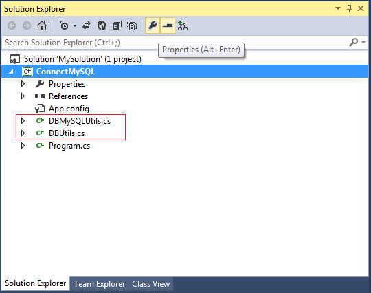Open the Pending Changes Filter dropdown arrow
Image resolution: width=371 pixels, height=293 pixels.
click(x=75, y=25)
